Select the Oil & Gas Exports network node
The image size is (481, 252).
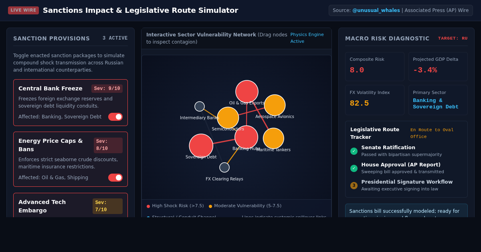coord(247,92)
